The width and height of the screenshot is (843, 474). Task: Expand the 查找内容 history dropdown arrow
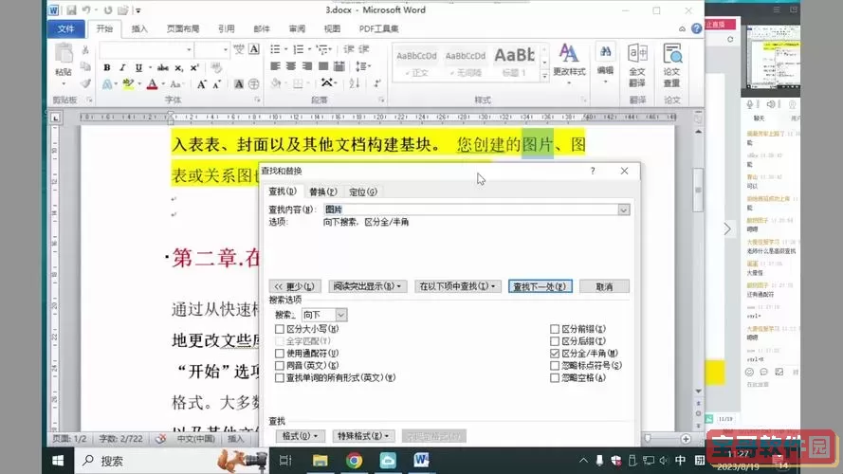coord(624,210)
